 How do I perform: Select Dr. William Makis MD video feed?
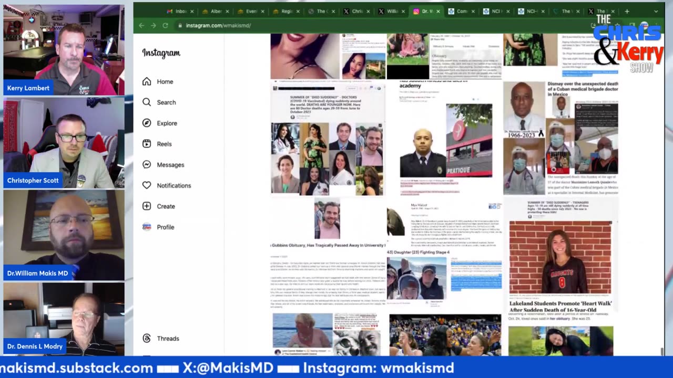point(64,235)
